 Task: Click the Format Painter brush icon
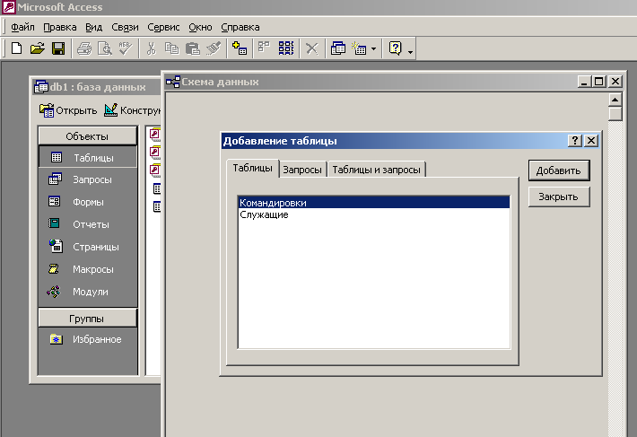214,48
